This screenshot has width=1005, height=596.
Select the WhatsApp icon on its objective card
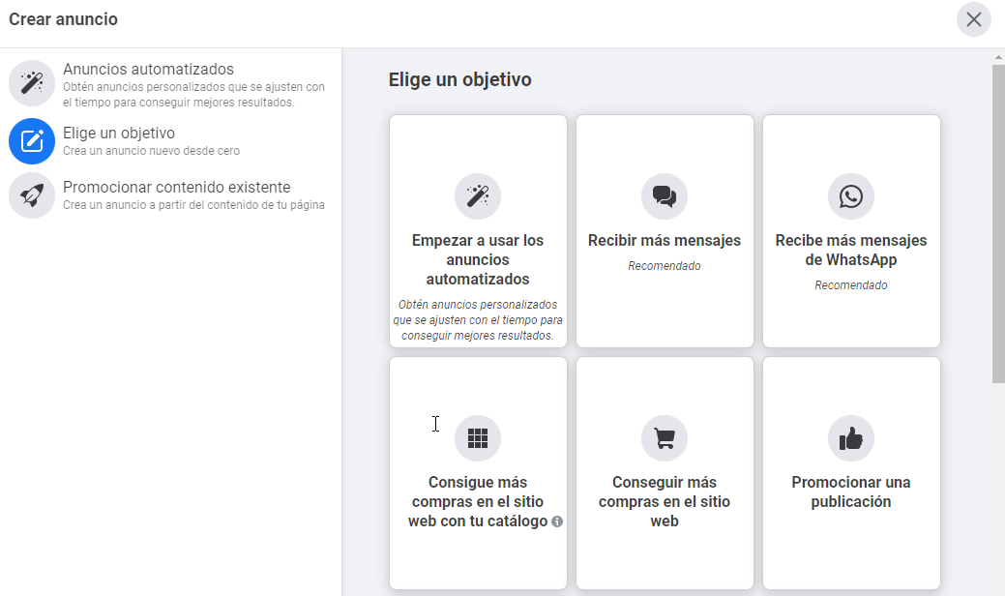(850, 197)
